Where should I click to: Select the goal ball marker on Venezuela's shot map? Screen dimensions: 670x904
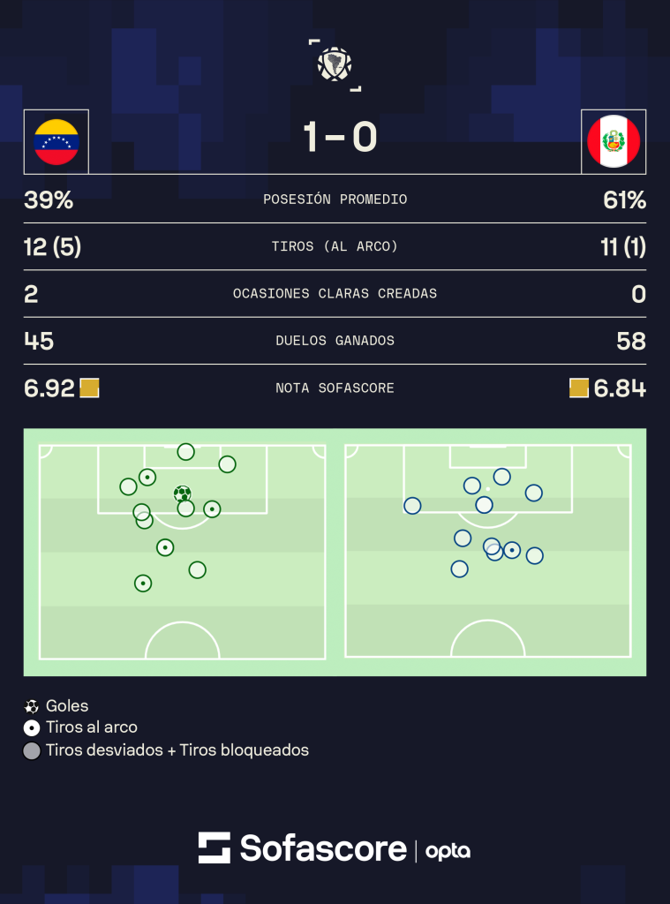[x=182, y=494]
